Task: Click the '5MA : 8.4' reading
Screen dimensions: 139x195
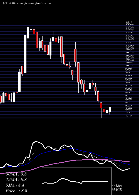Action: tap(15, 185)
